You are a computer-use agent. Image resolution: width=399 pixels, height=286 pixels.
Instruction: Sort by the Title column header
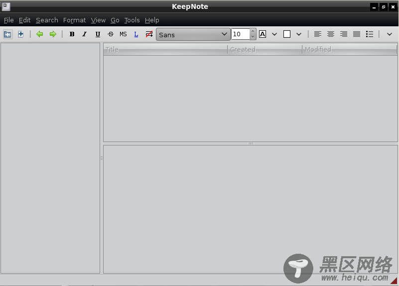click(x=165, y=50)
